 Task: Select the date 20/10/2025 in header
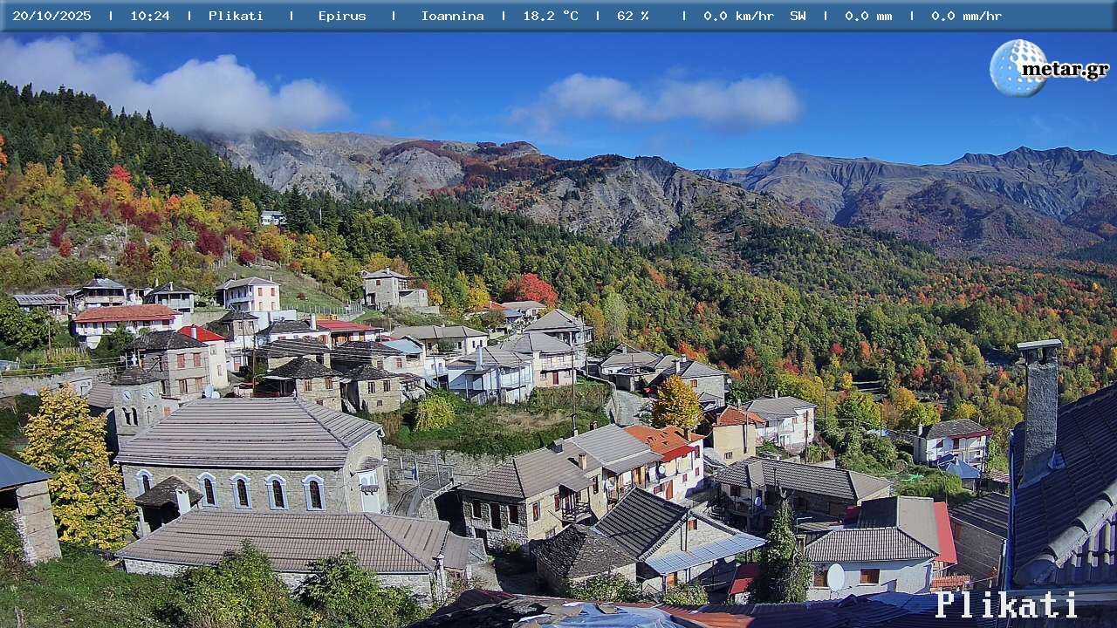click(x=51, y=16)
